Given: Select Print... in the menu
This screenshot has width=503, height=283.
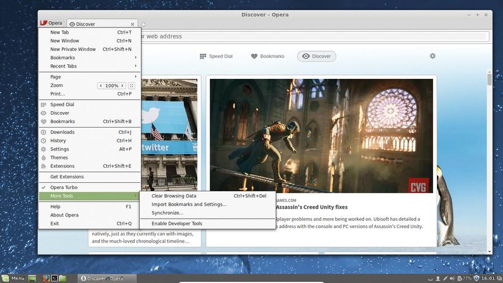Looking at the screenshot, I should coord(90,94).
